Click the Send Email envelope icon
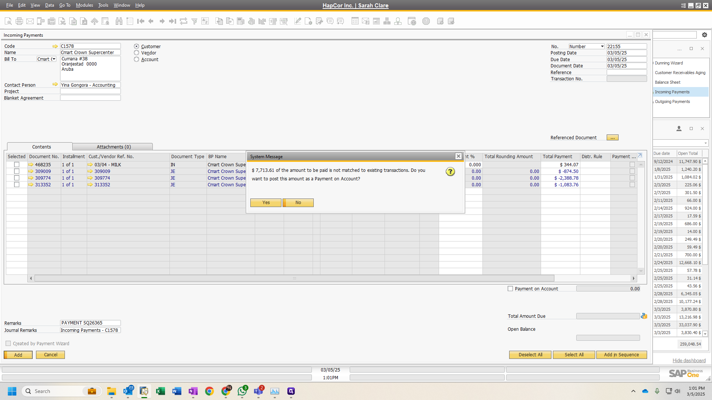 30,21
